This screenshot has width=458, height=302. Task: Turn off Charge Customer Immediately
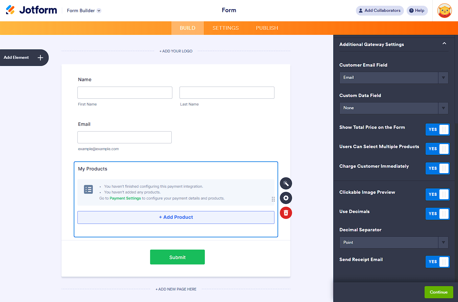pyautogui.click(x=437, y=168)
